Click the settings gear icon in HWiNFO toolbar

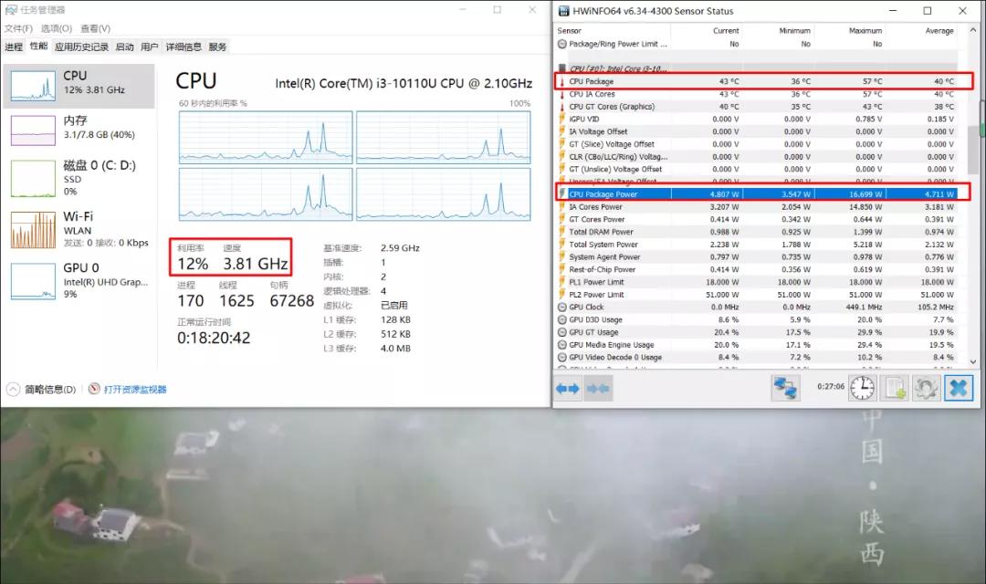coord(926,388)
